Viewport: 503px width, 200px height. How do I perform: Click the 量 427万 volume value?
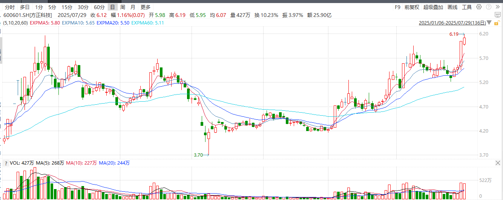click(240, 15)
